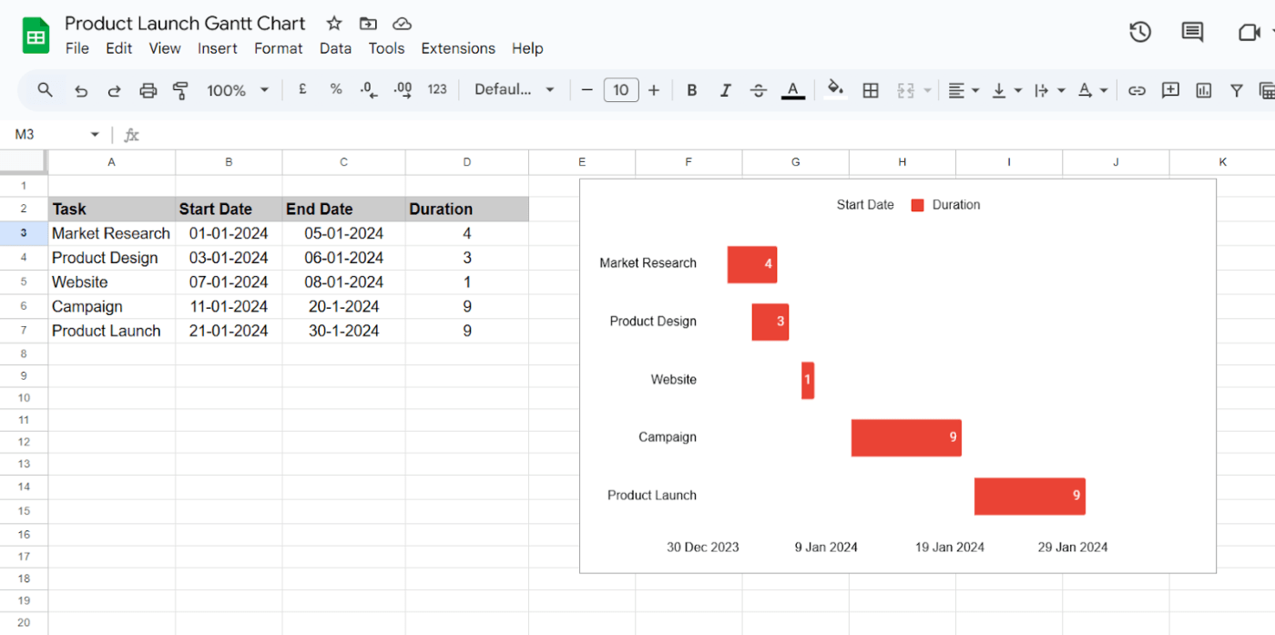
Task: Open the Data menu
Action: pos(335,48)
